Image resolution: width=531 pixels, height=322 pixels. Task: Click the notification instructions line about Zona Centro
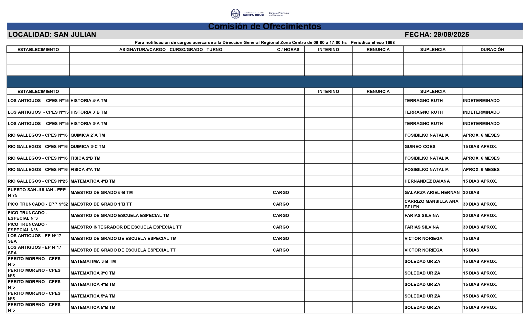pyautogui.click(x=264, y=42)
